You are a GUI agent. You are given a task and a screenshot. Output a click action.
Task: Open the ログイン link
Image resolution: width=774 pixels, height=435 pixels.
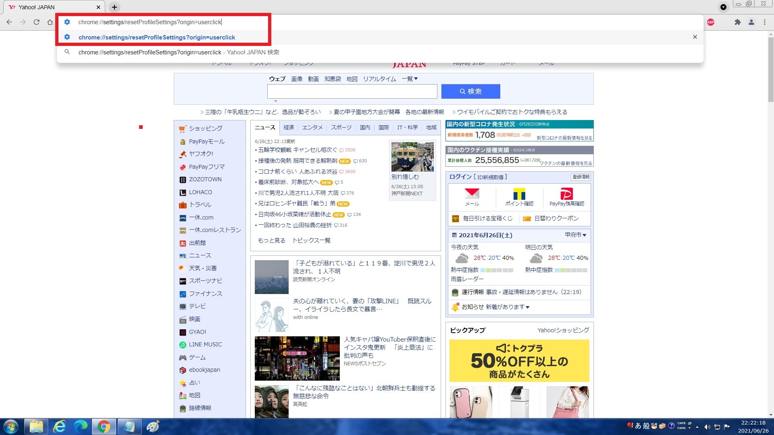(x=460, y=177)
